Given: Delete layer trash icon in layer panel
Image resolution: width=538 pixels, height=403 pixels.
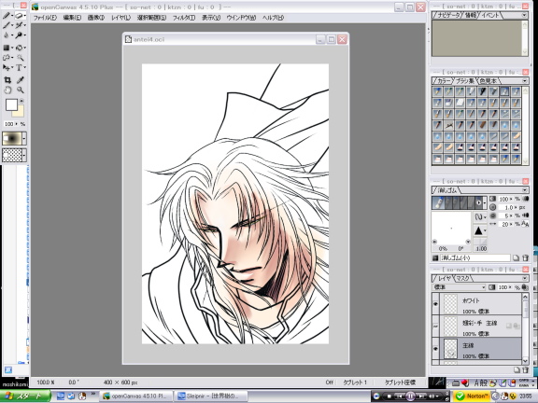Looking at the screenshot, I should click(x=525, y=369).
